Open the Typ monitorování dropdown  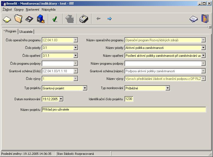coord(168,88)
